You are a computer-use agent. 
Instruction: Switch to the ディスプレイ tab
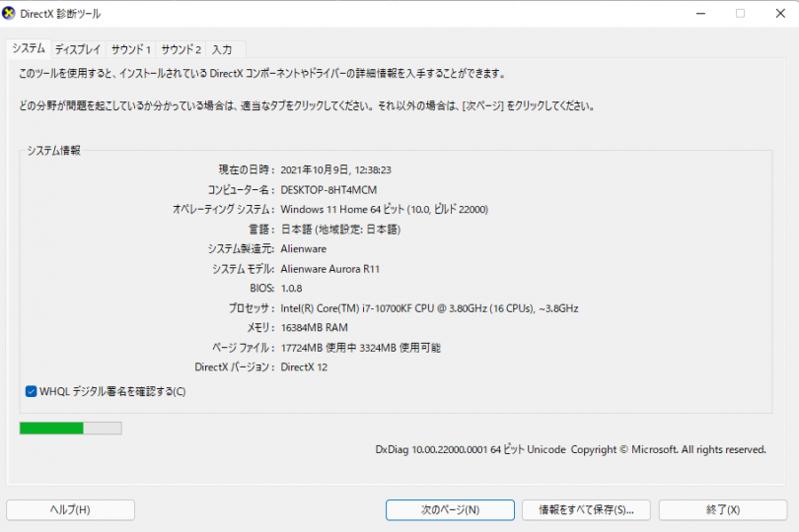click(78, 49)
